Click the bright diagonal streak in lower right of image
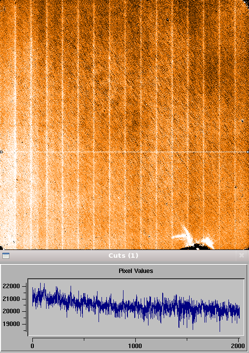 [187, 234]
